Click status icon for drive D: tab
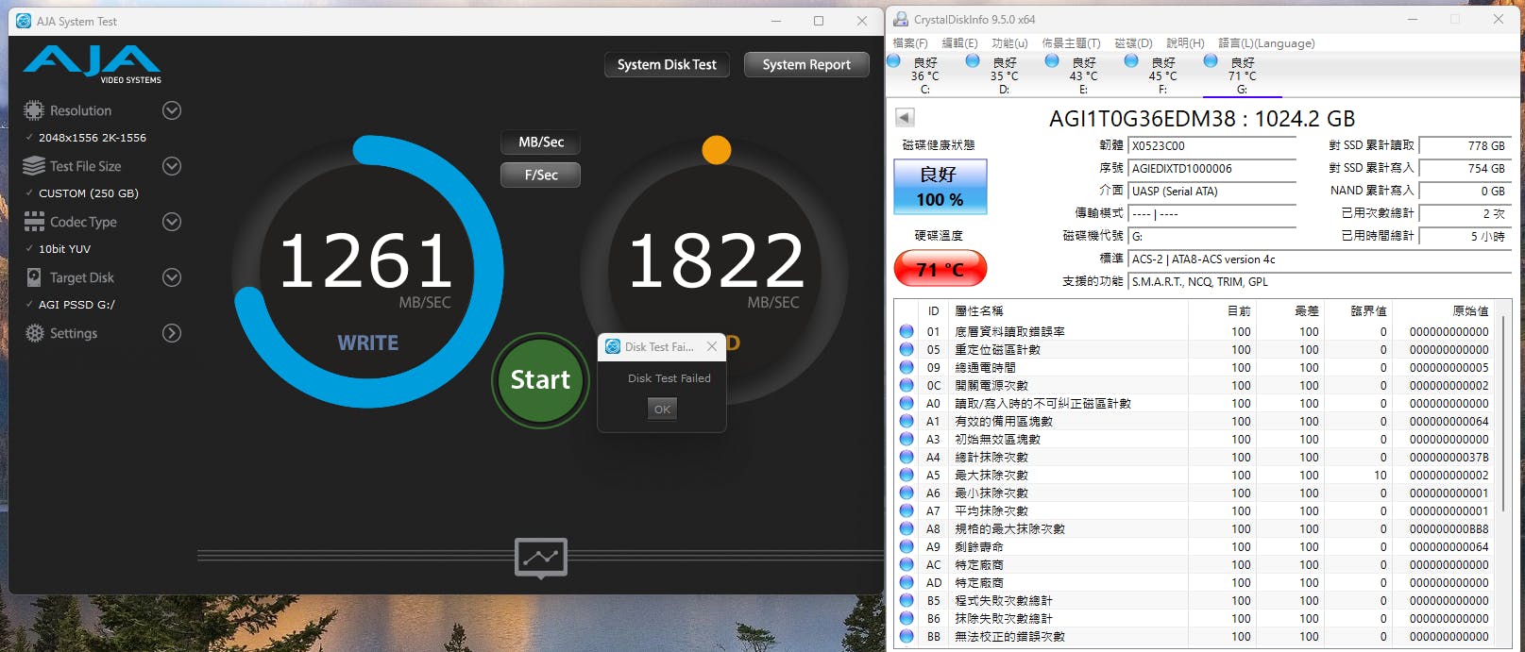 click(x=973, y=61)
